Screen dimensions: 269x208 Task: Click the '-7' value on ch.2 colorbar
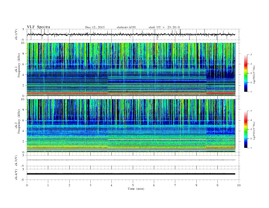pos(251,148)
